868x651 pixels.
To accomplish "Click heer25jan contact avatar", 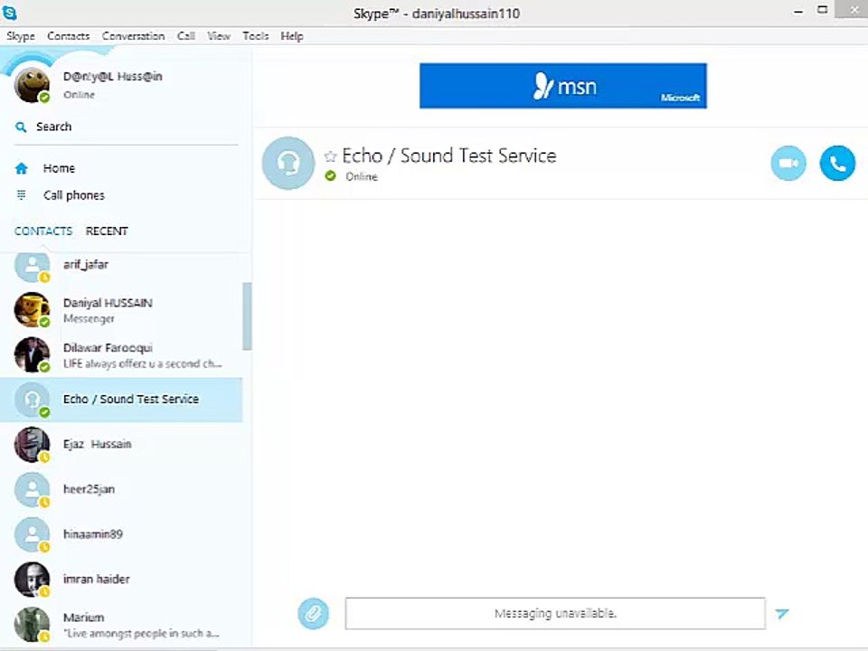I will point(32,489).
